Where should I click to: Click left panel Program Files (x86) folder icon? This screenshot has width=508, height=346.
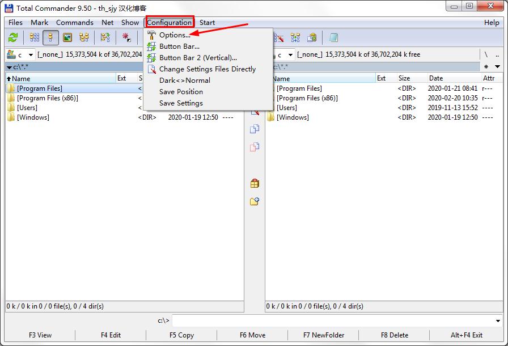coord(11,98)
